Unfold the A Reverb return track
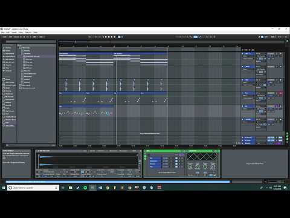This screenshot has height=218, width=290. (243, 137)
